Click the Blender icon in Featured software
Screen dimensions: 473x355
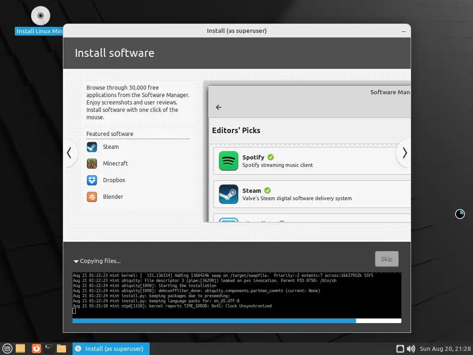pos(92,197)
